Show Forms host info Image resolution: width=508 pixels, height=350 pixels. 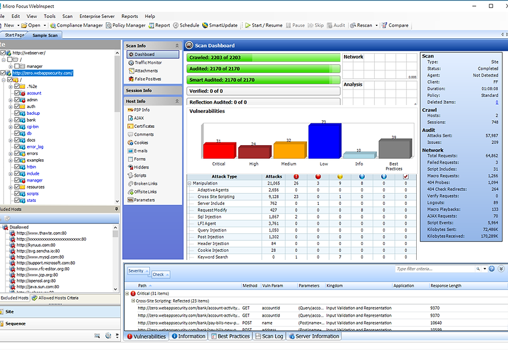(x=137, y=159)
